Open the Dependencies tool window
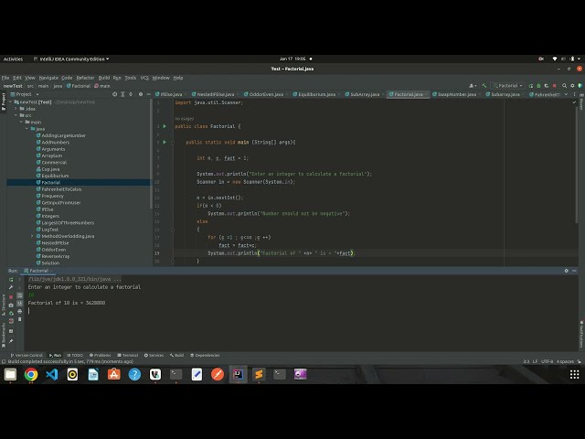Viewport: 585px width, 439px height. pyautogui.click(x=205, y=355)
